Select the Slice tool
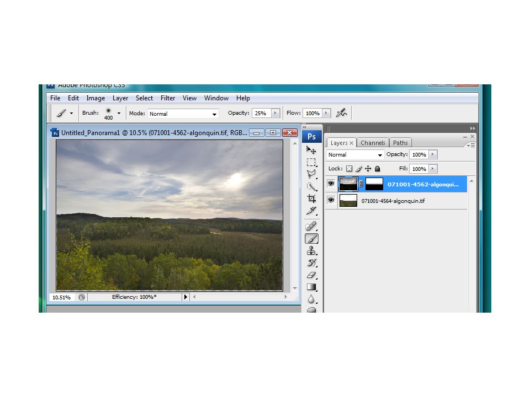The height and width of the screenshot is (397, 530). [x=311, y=211]
